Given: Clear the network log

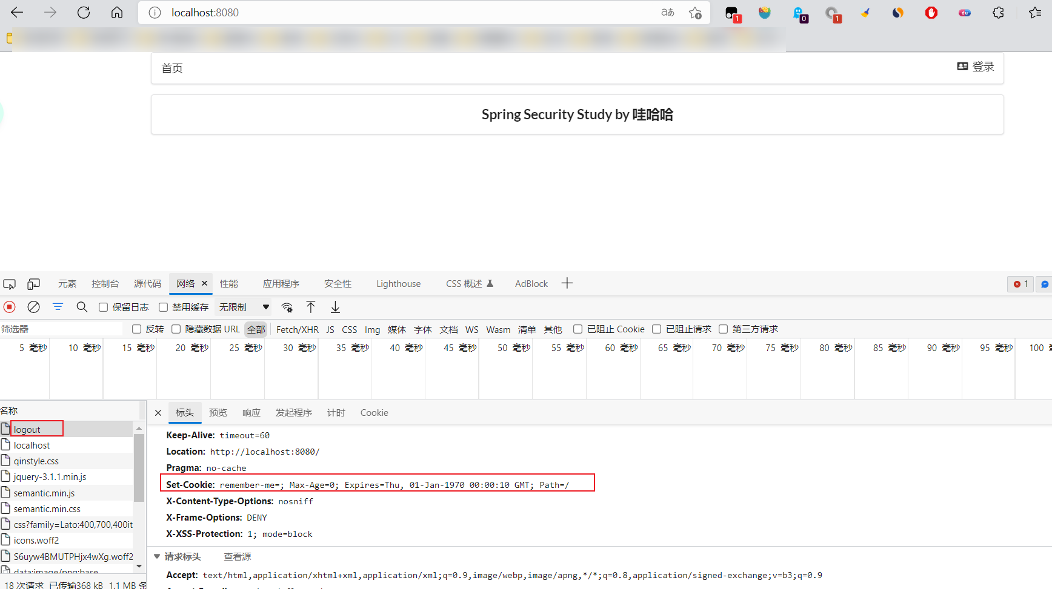Looking at the screenshot, I should 34,307.
